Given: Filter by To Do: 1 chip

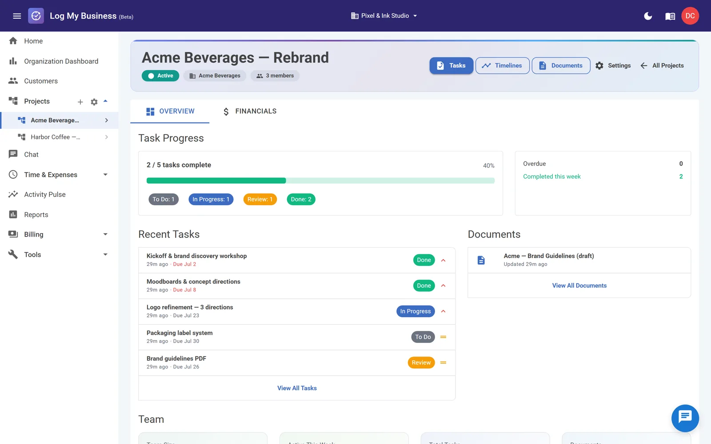Looking at the screenshot, I should (164, 199).
